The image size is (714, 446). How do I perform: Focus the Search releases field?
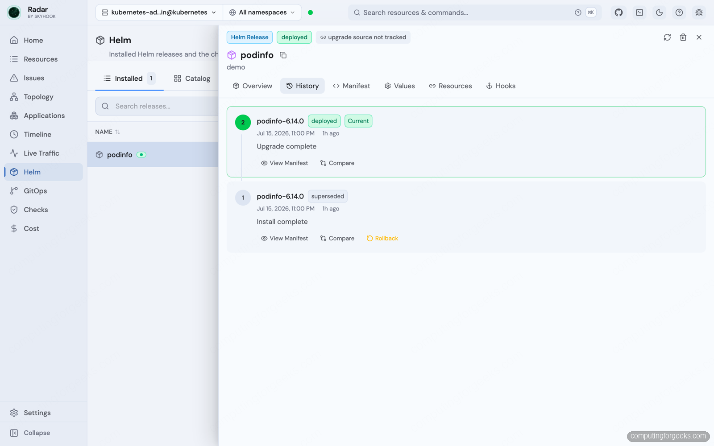(157, 106)
